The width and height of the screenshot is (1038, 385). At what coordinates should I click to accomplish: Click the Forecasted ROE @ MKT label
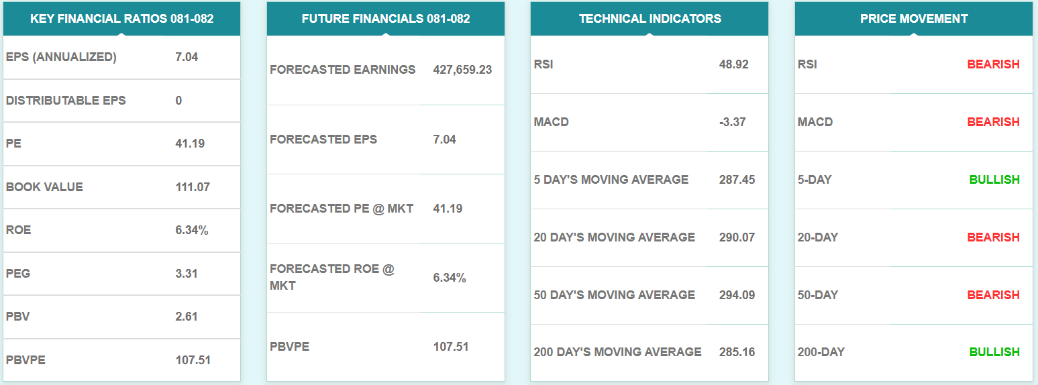pyautogui.click(x=332, y=277)
